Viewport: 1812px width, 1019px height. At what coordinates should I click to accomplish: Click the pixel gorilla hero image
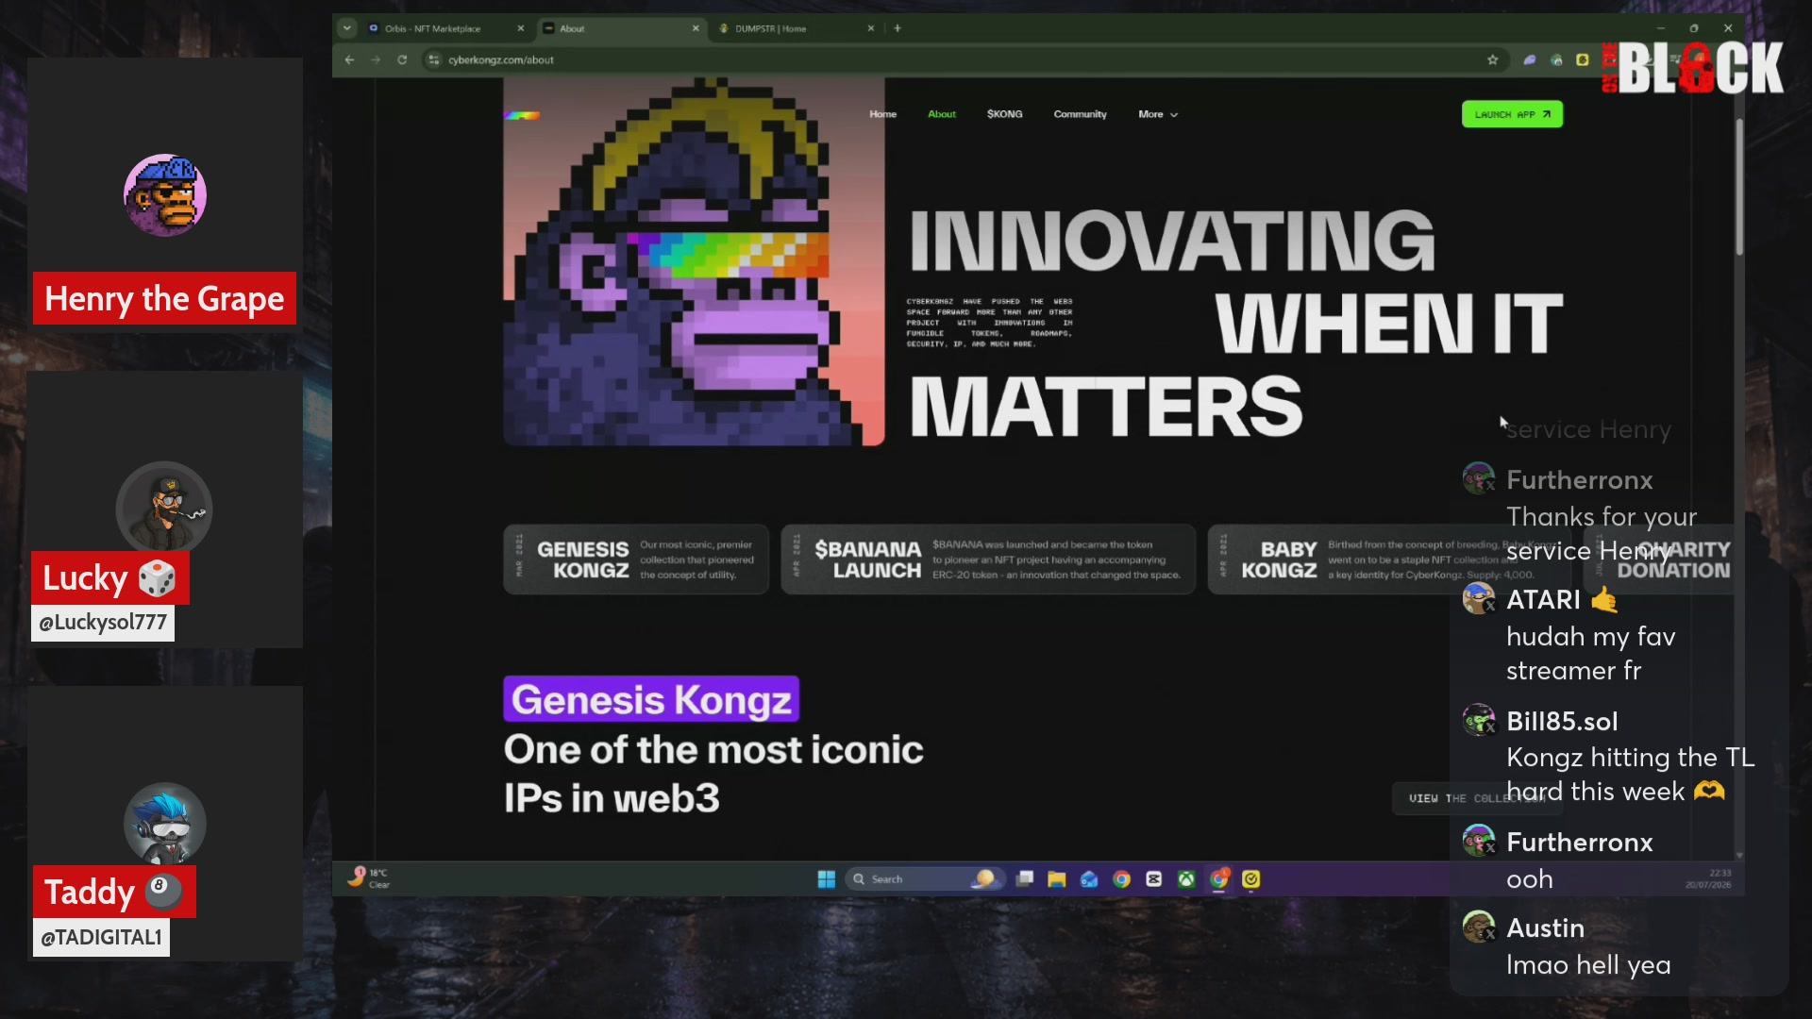pos(694,261)
